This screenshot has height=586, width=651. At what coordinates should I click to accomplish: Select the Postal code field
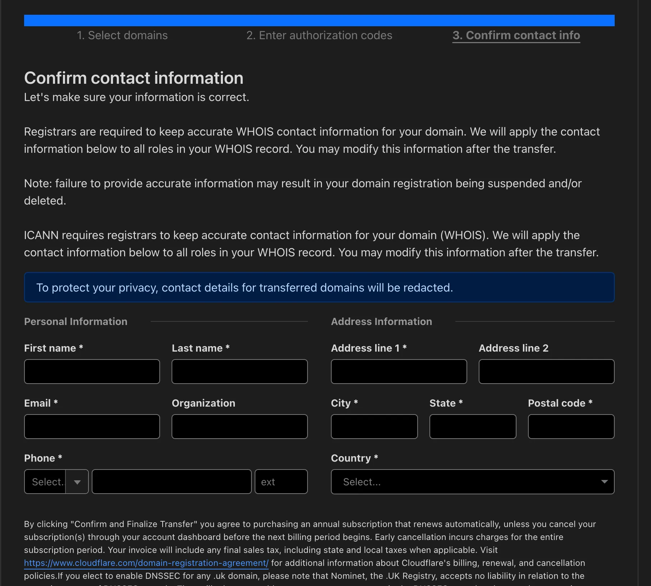(x=571, y=426)
